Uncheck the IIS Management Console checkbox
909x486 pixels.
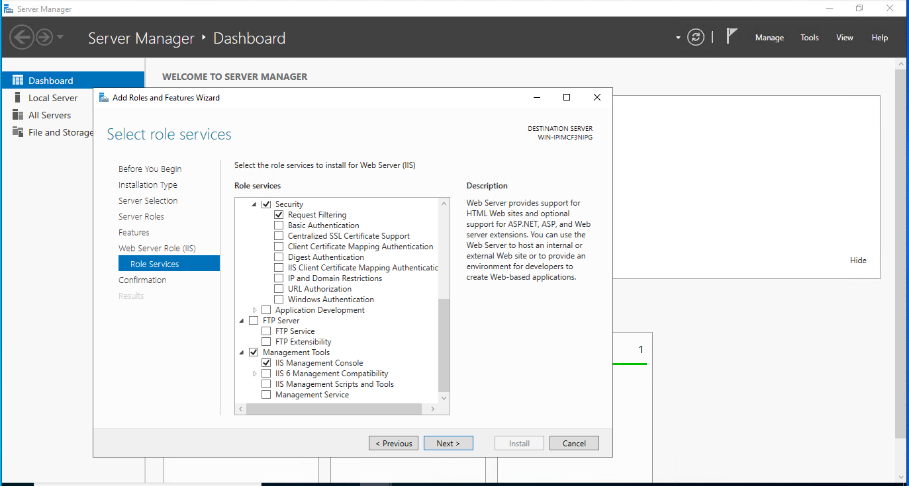coord(266,363)
